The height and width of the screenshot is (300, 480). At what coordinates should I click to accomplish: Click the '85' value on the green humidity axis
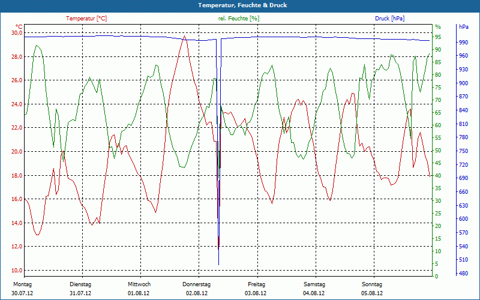(x=438, y=62)
